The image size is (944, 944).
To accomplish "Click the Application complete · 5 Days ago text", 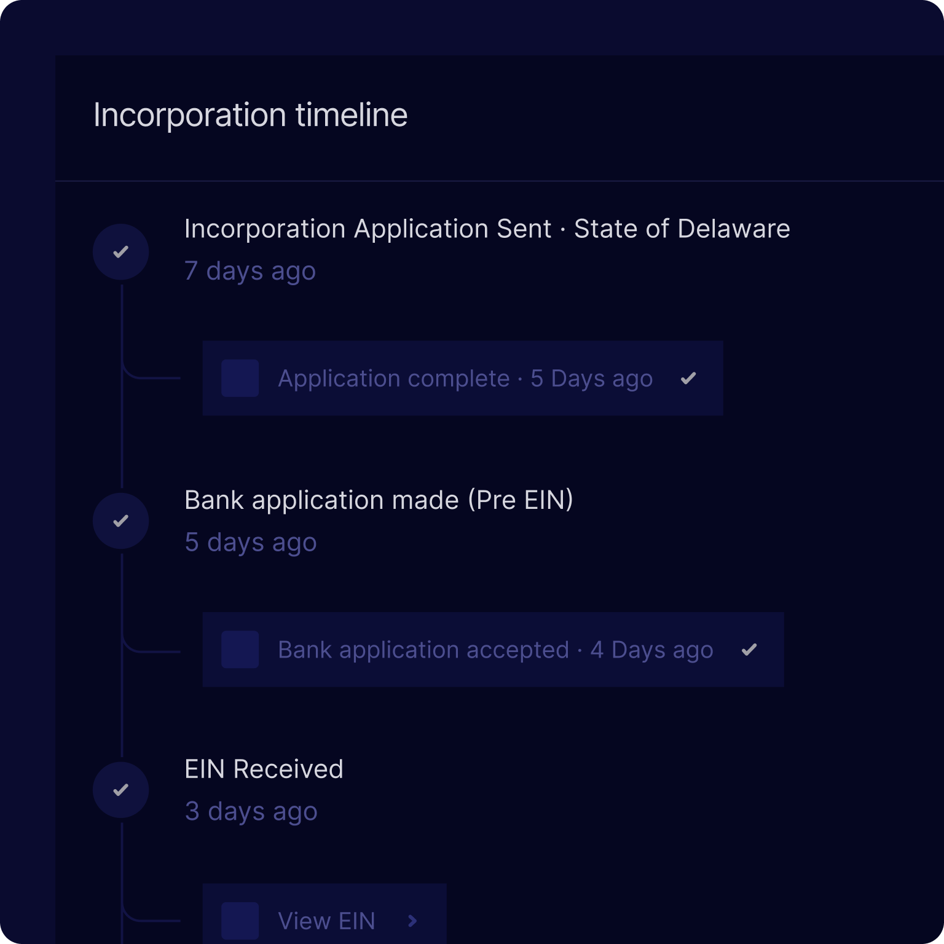I will pyautogui.click(x=465, y=379).
